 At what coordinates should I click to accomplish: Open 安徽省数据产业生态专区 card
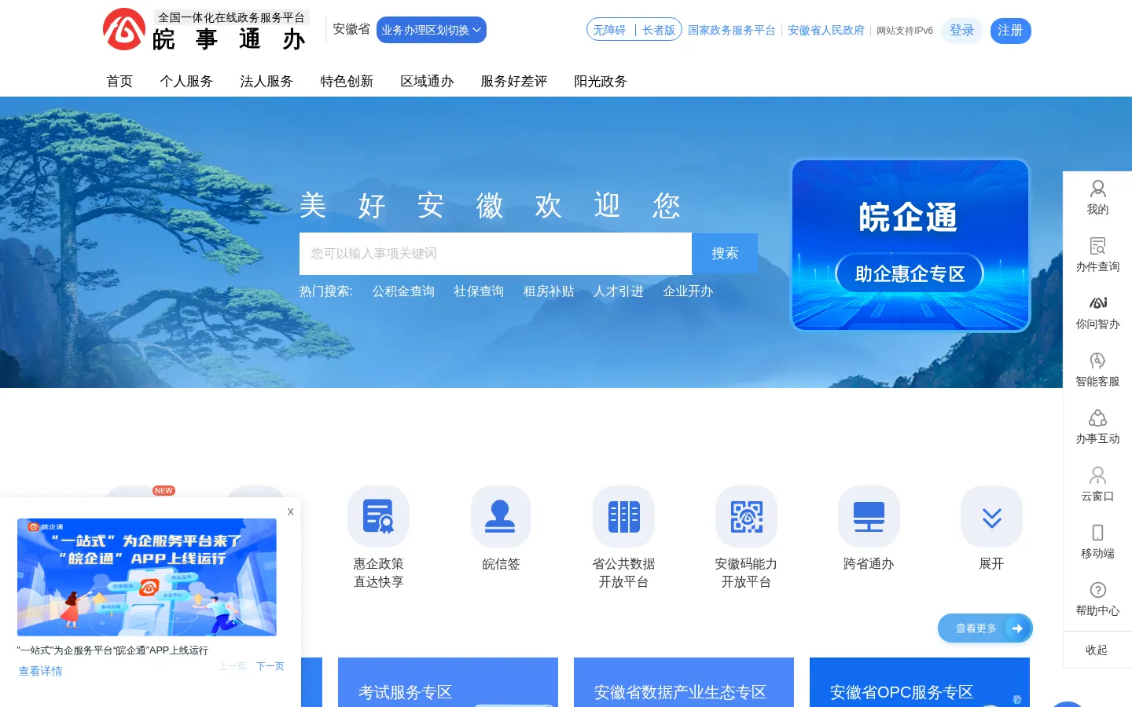coord(684,682)
